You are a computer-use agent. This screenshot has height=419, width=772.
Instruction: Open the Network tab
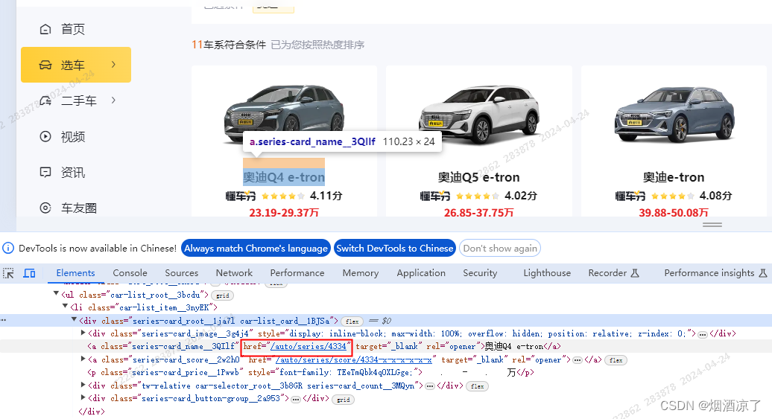tap(234, 273)
